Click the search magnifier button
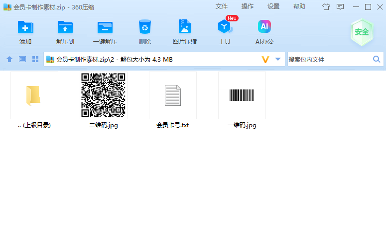This screenshot has width=386, height=240. coord(377,59)
